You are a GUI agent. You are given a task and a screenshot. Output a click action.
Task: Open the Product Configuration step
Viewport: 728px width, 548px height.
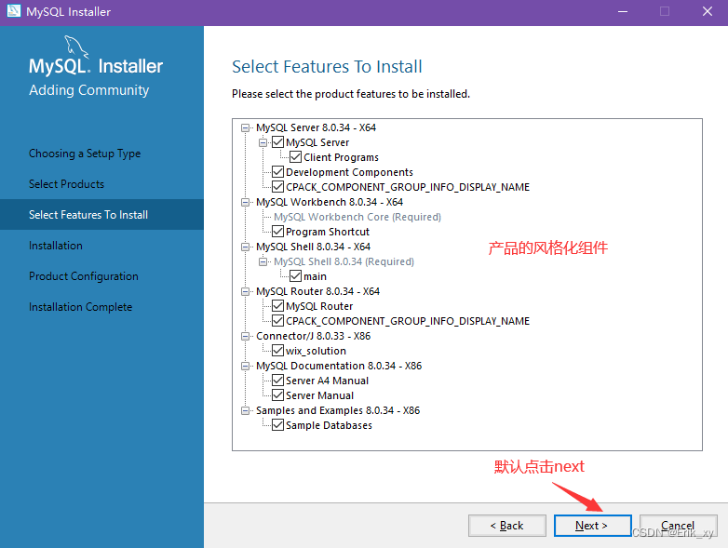pos(84,276)
